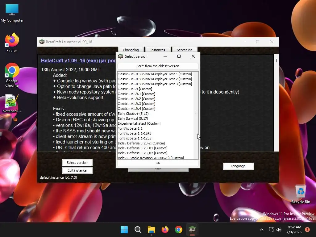Open the Recycle Bin icon
The width and height of the screenshot is (316, 237).
(301, 194)
